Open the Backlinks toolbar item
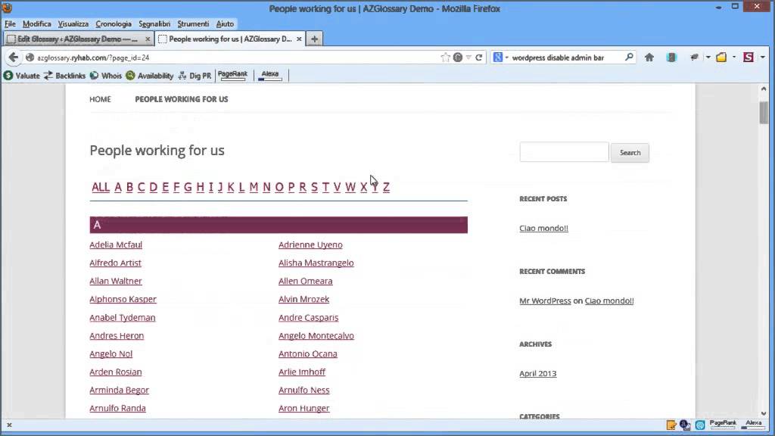 (x=65, y=76)
